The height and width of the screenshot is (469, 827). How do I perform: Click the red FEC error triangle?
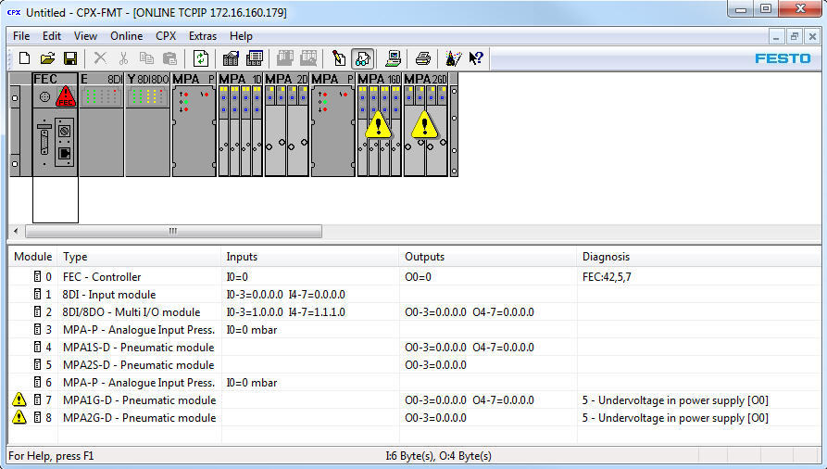tap(66, 96)
